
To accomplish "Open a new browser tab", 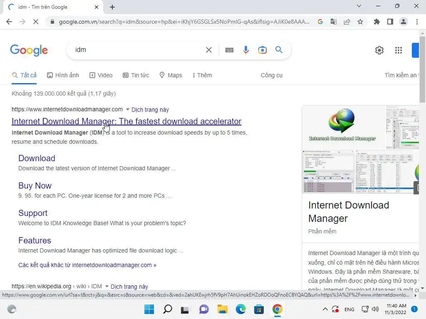I will click(112, 7).
